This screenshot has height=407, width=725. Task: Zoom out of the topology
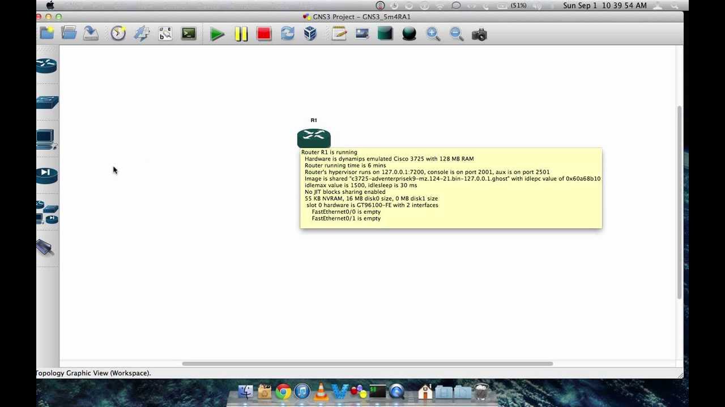click(457, 34)
